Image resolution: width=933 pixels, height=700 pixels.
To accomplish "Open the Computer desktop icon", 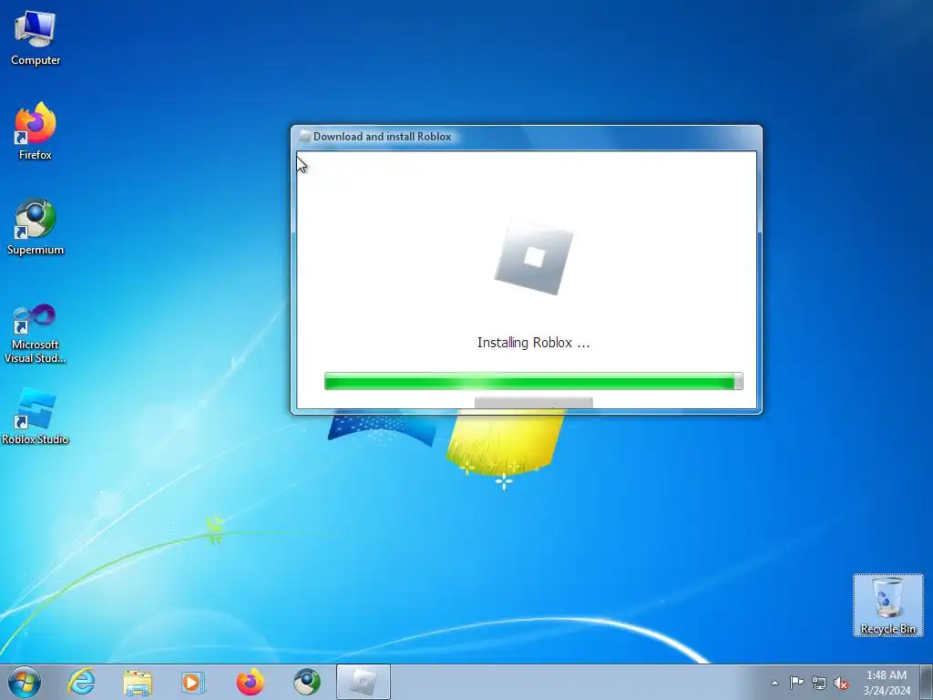I will [x=36, y=38].
